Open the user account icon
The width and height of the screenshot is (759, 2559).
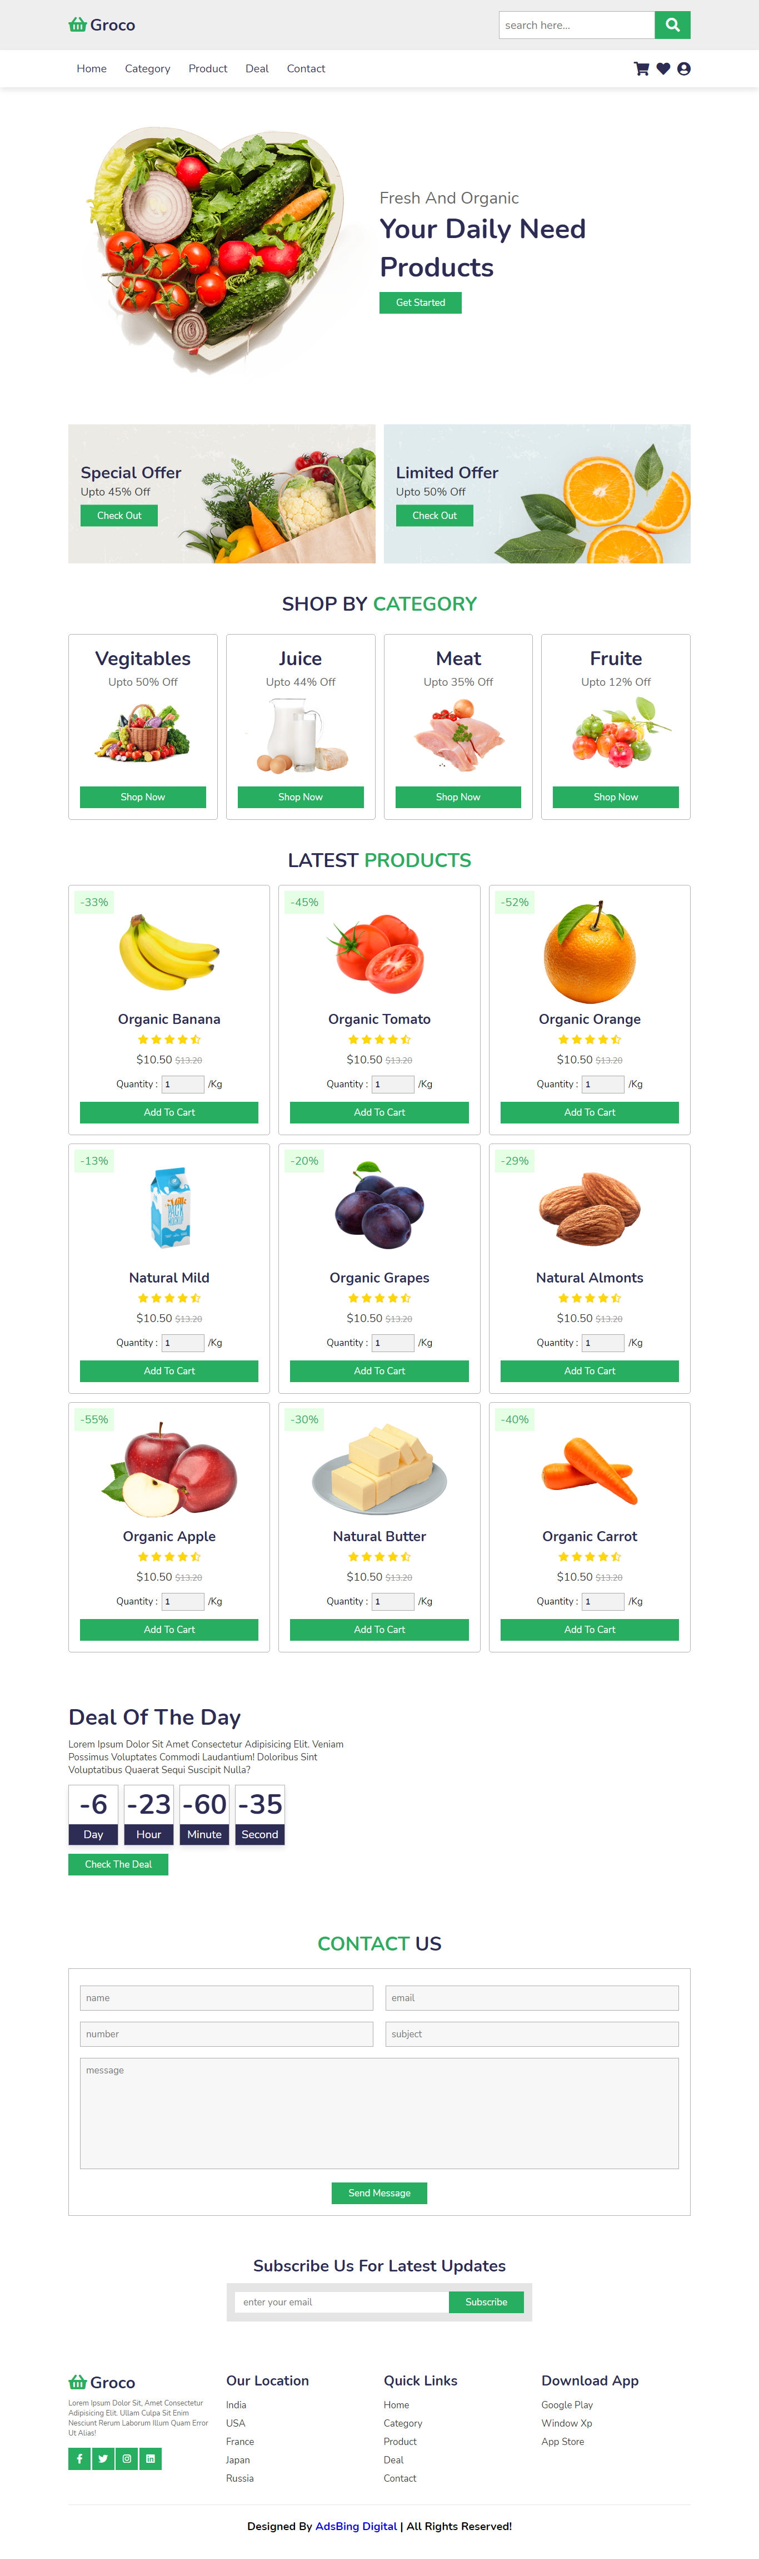coord(683,68)
